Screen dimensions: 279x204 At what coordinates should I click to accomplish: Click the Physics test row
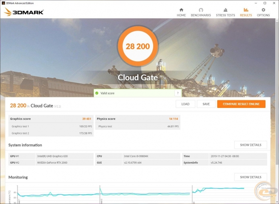coord(138,127)
